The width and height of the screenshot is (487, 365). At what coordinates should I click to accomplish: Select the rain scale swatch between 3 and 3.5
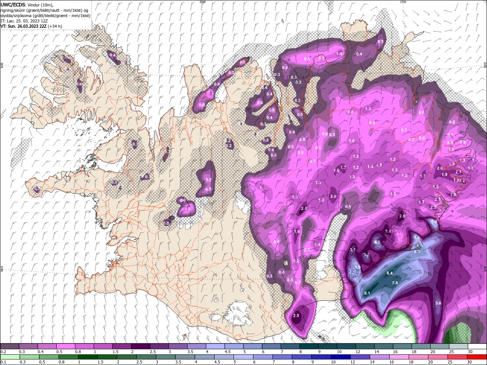(x=165, y=357)
